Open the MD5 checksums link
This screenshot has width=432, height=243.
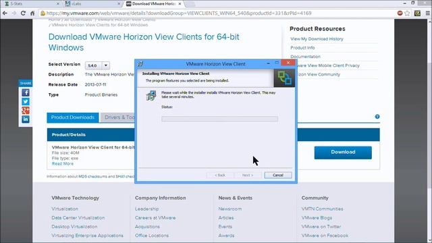92,176
